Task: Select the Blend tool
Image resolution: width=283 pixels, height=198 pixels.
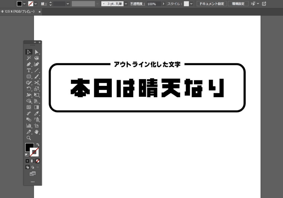Action: click(29, 120)
